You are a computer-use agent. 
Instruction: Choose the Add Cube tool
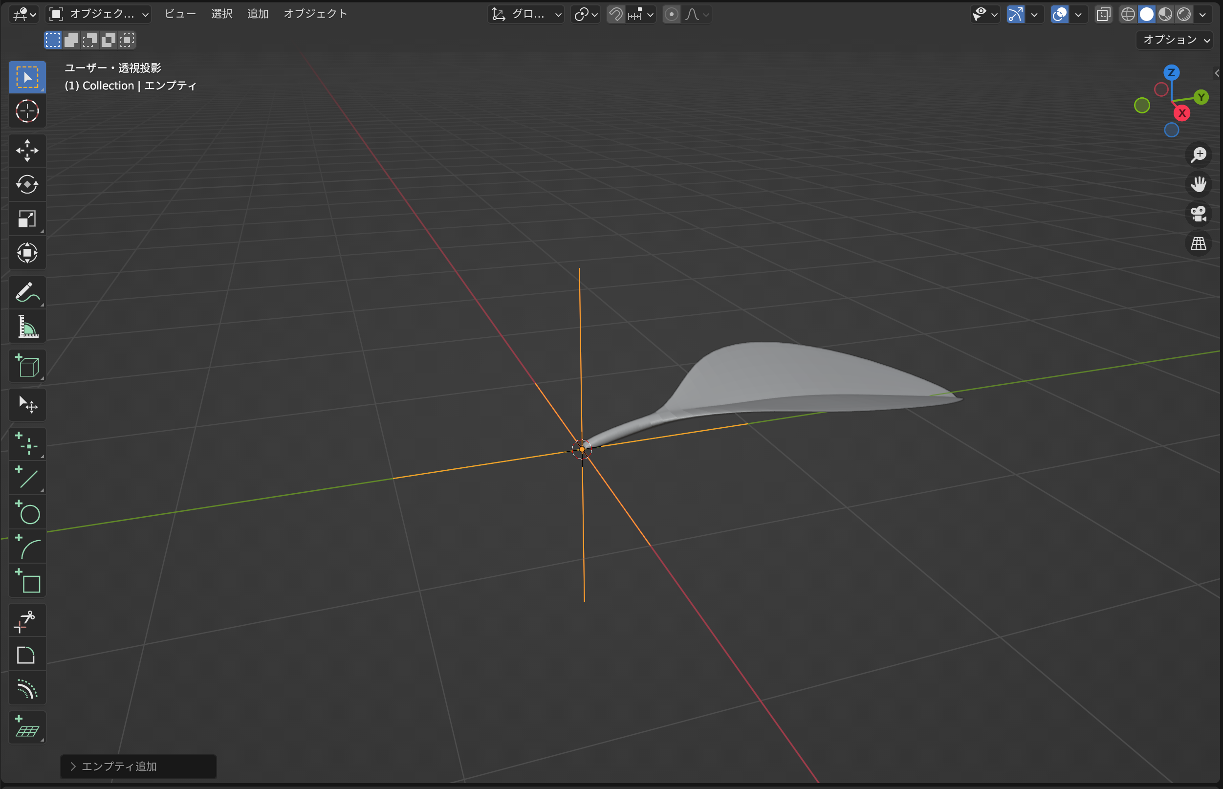27,366
